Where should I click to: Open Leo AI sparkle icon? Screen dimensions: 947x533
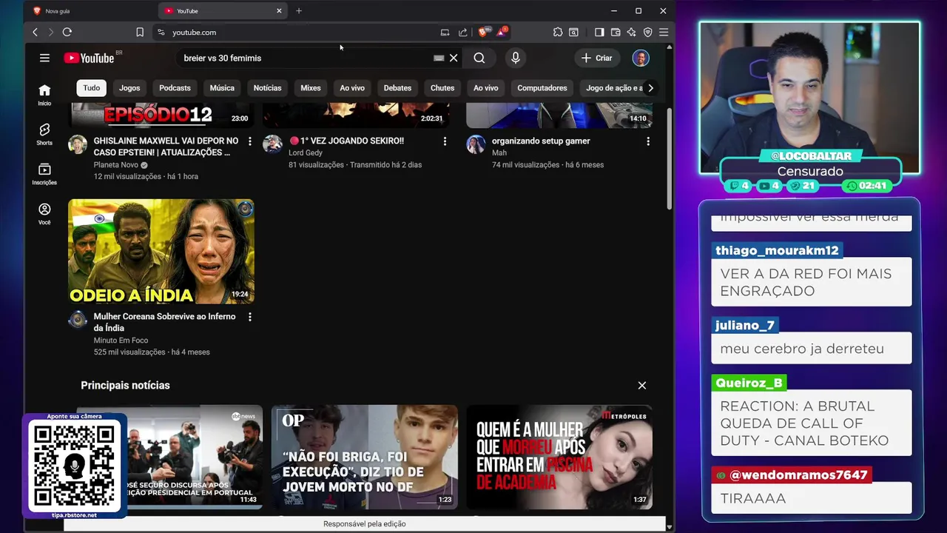coord(631,32)
